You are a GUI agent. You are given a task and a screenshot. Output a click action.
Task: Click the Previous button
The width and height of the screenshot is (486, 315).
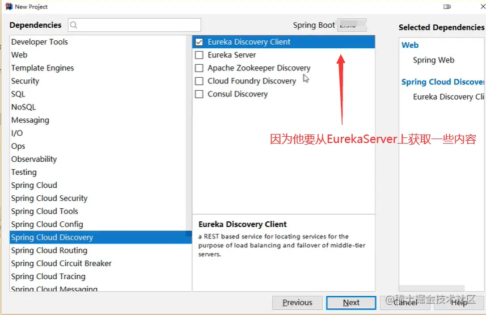[x=297, y=303]
